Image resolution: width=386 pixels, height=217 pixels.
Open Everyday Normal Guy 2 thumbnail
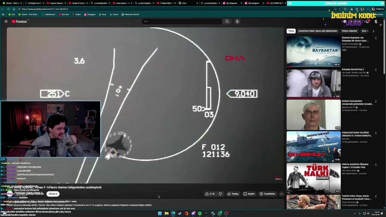[x=314, y=83]
